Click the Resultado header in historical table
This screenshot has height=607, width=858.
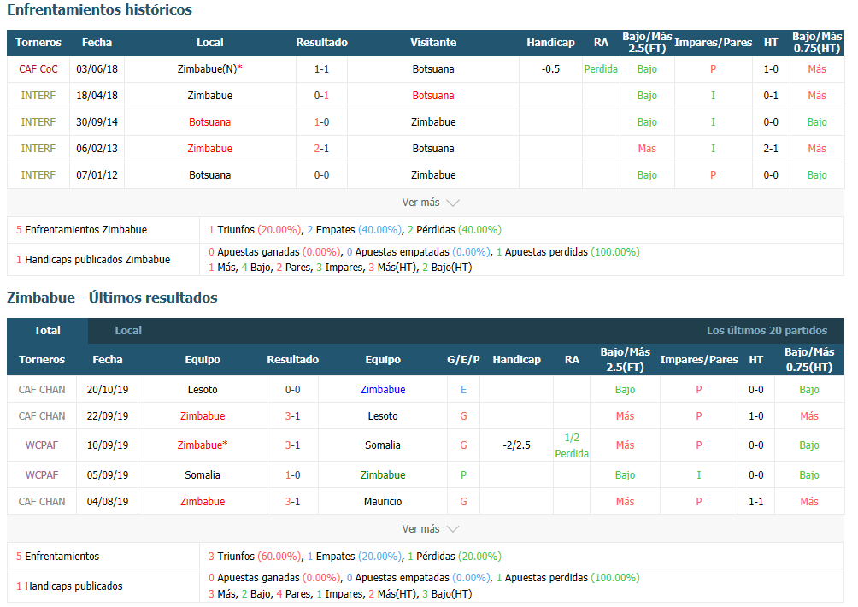pos(321,43)
